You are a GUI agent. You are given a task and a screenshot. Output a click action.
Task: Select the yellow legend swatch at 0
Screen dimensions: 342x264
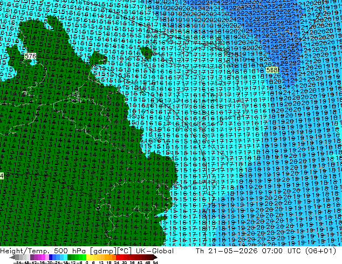pos(88,257)
